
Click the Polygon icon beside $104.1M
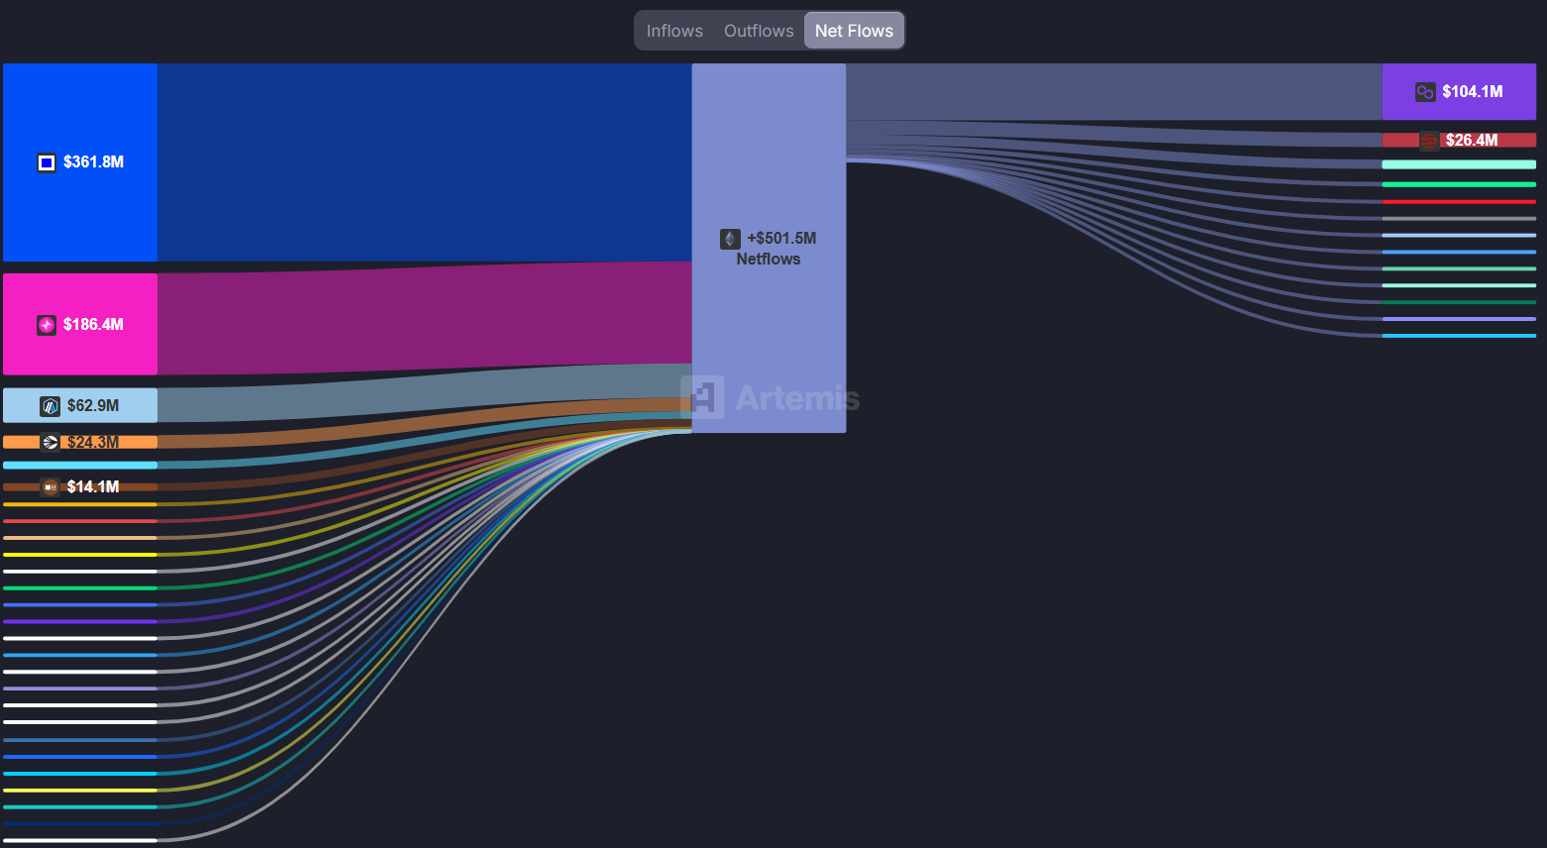coord(1425,92)
